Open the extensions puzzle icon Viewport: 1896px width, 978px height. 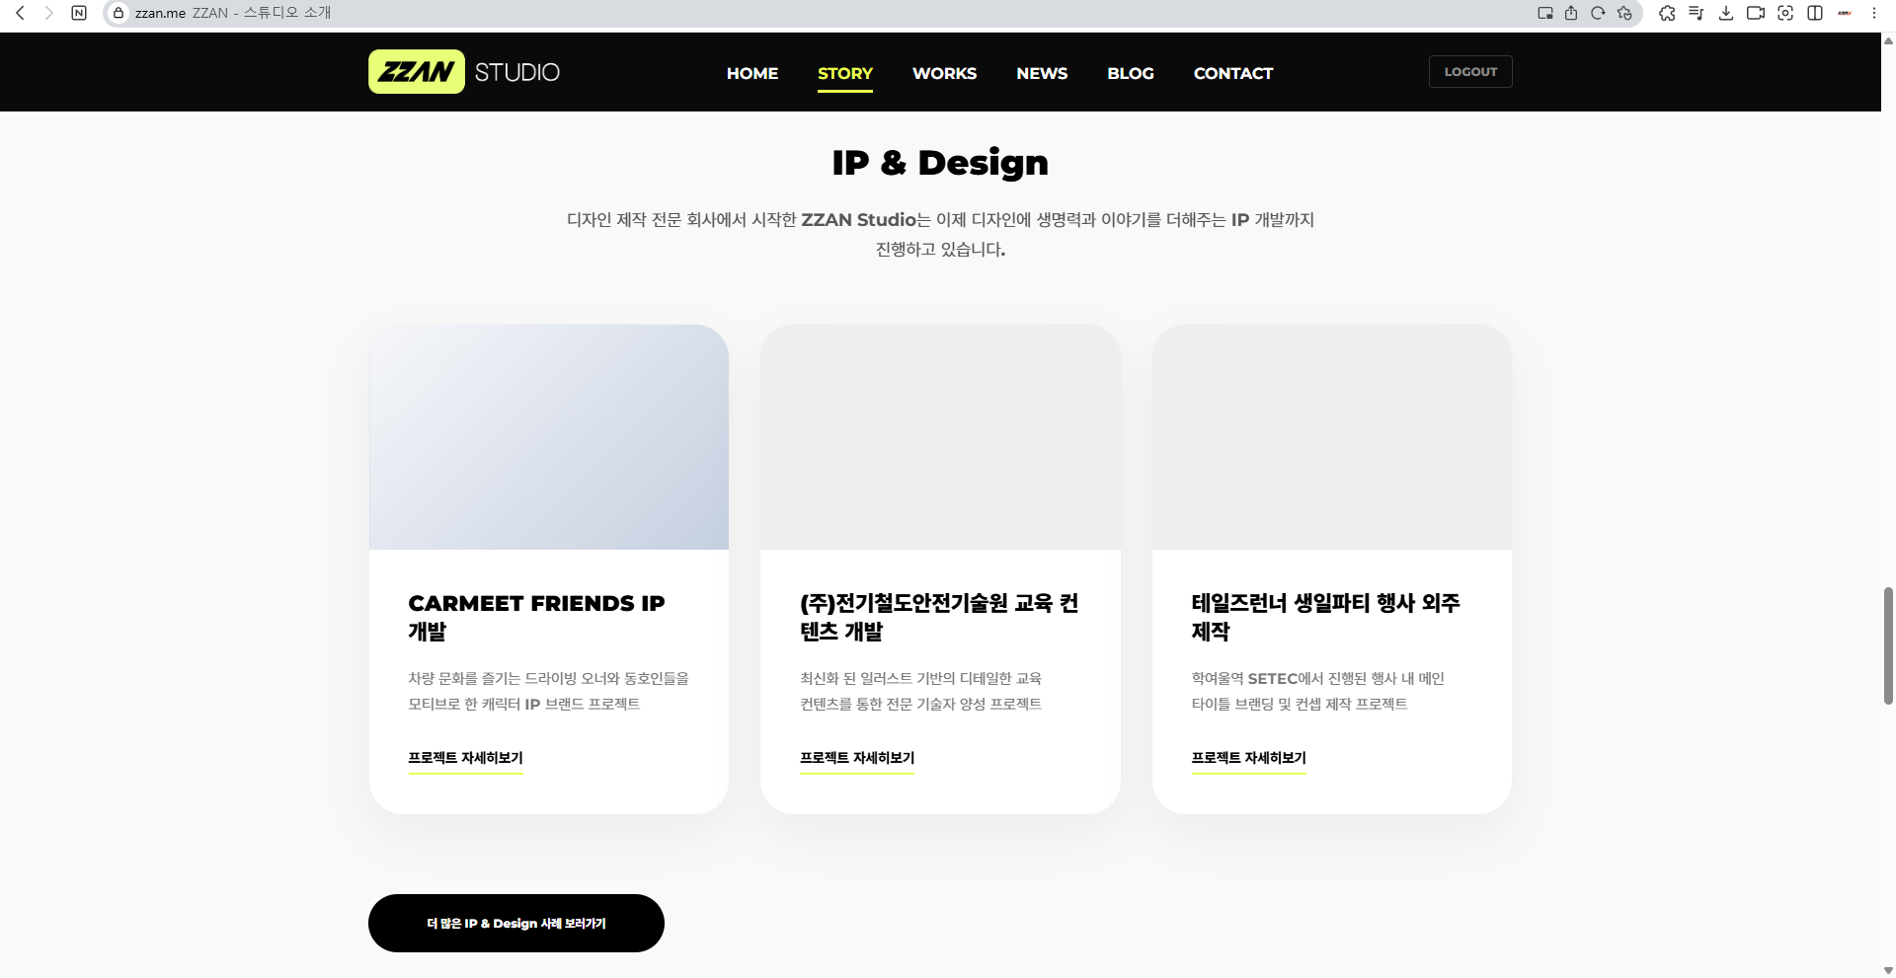click(x=1667, y=13)
